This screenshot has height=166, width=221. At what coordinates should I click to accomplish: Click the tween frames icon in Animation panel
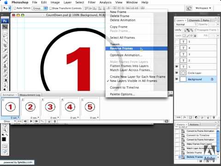click(x=42, y=121)
